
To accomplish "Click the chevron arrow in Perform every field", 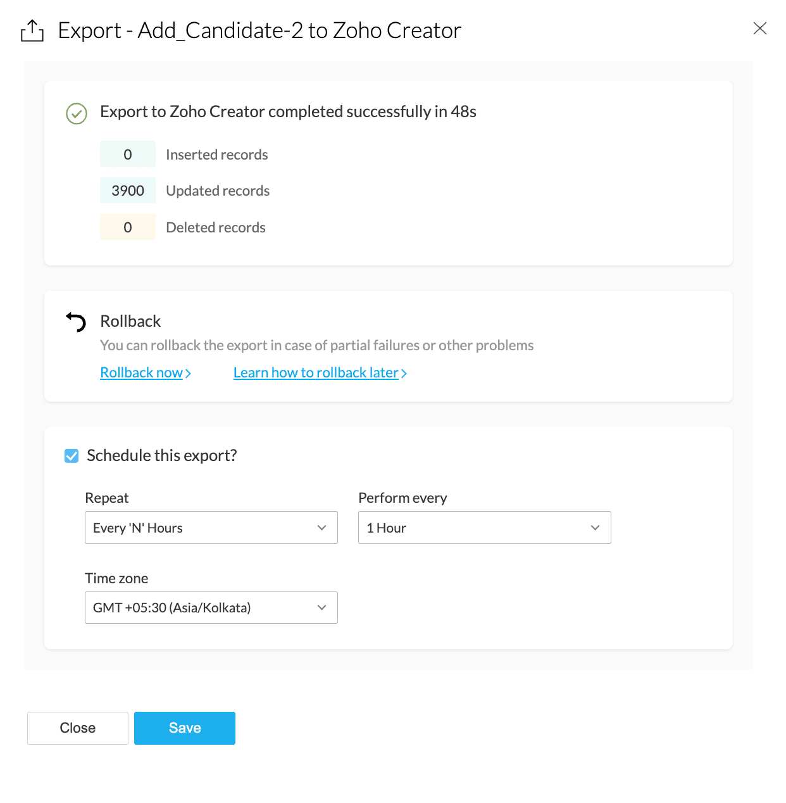I will [595, 528].
